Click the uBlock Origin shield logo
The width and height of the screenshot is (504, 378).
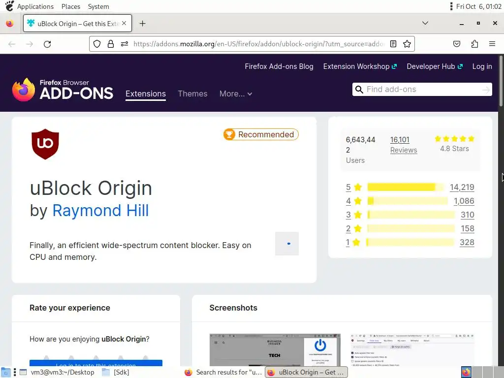(45, 144)
